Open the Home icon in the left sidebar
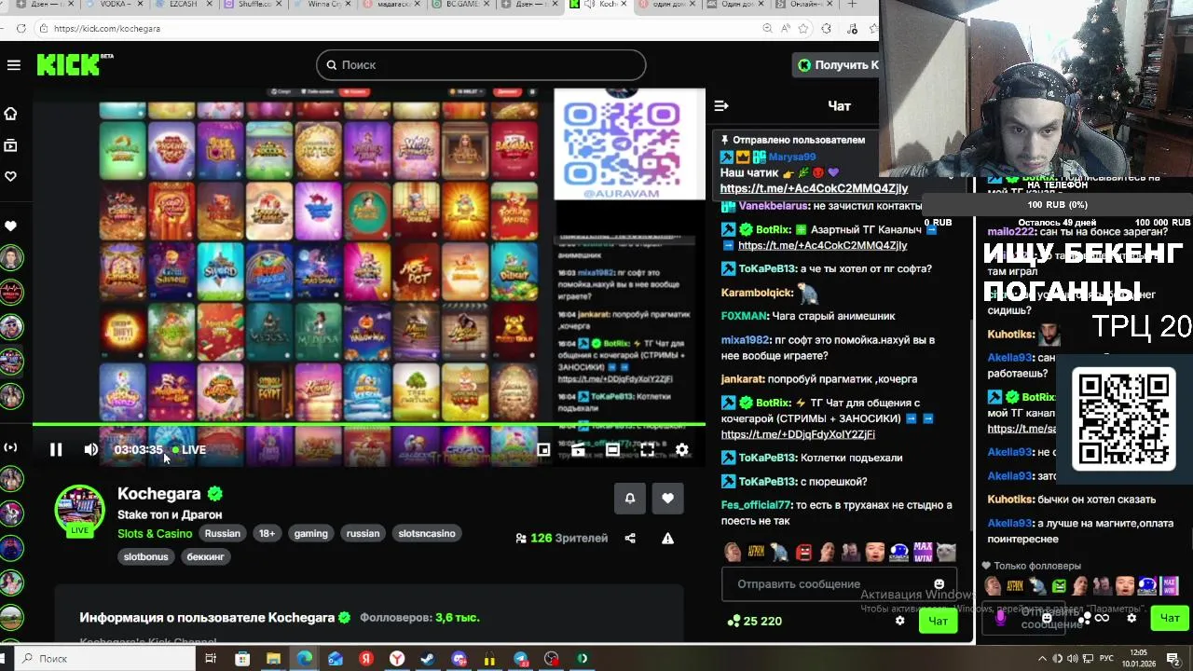Viewport: 1193px width, 671px height. tap(11, 114)
